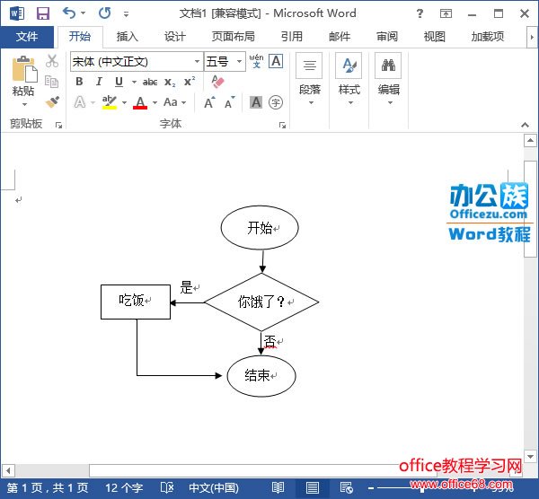Click the Save icon in quick access toolbar
This screenshot has height=499, width=539.
click(43, 13)
